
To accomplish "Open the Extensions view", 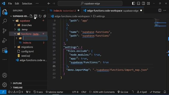I will tap(4, 50).
